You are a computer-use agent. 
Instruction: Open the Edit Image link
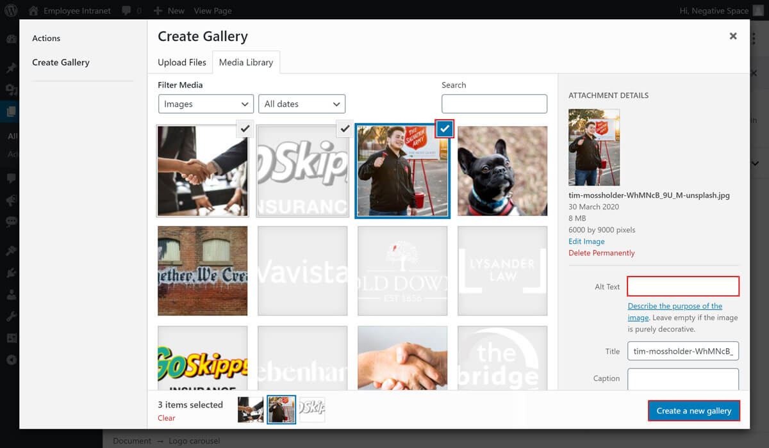tap(586, 241)
